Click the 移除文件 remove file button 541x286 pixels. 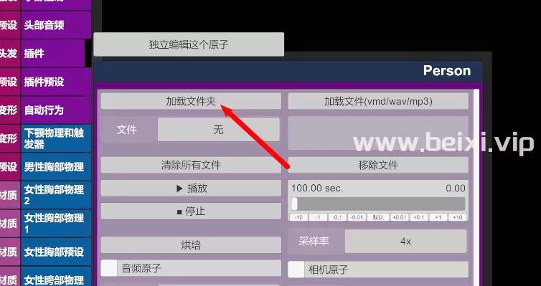click(378, 165)
